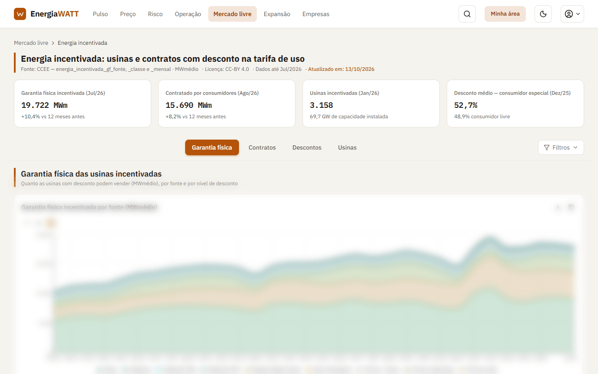Open the search magnifier button
The width and height of the screenshot is (598, 374).
click(x=467, y=14)
